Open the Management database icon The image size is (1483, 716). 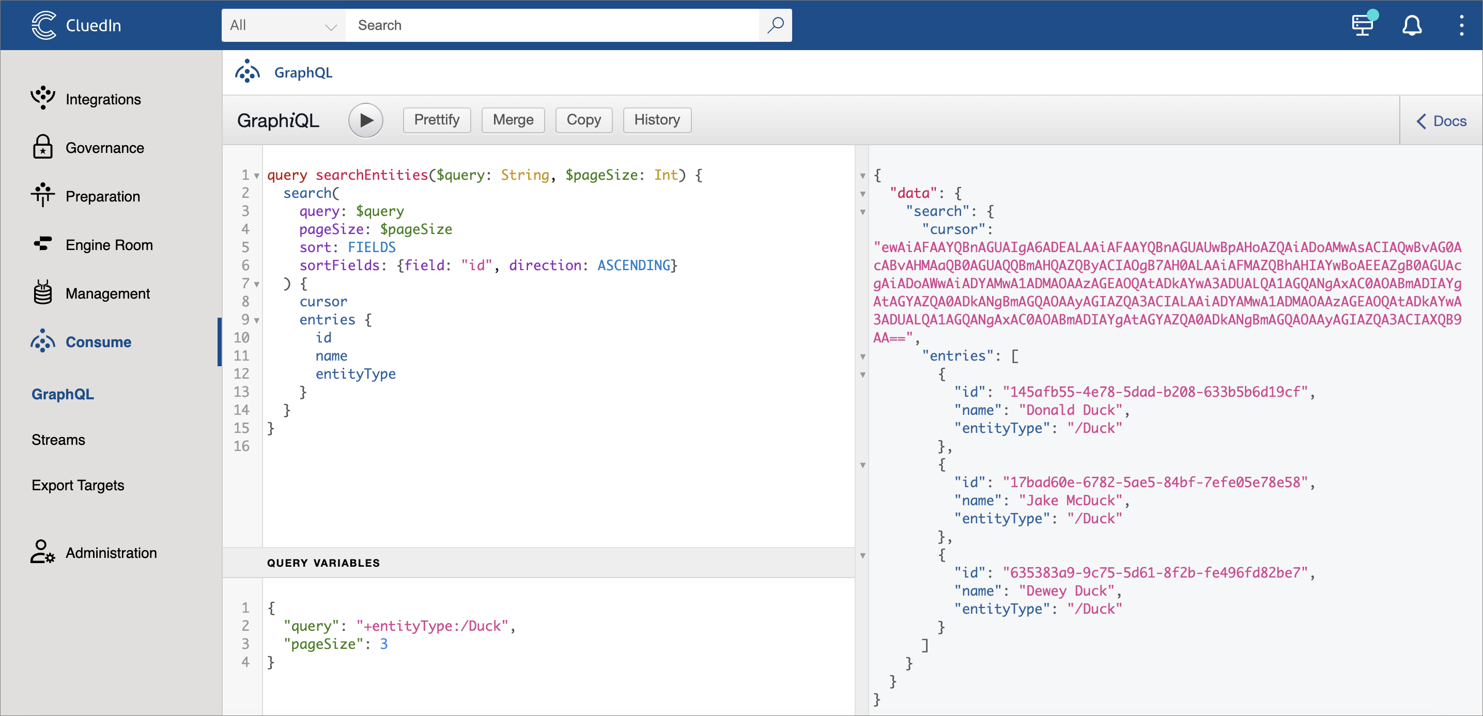point(42,292)
